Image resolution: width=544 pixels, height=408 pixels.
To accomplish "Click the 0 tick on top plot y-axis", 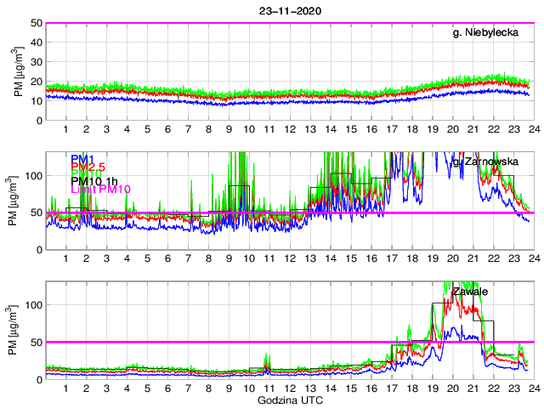I will [x=39, y=121].
